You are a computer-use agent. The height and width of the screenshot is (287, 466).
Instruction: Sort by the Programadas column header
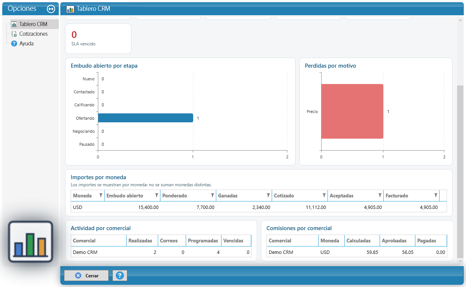point(204,241)
